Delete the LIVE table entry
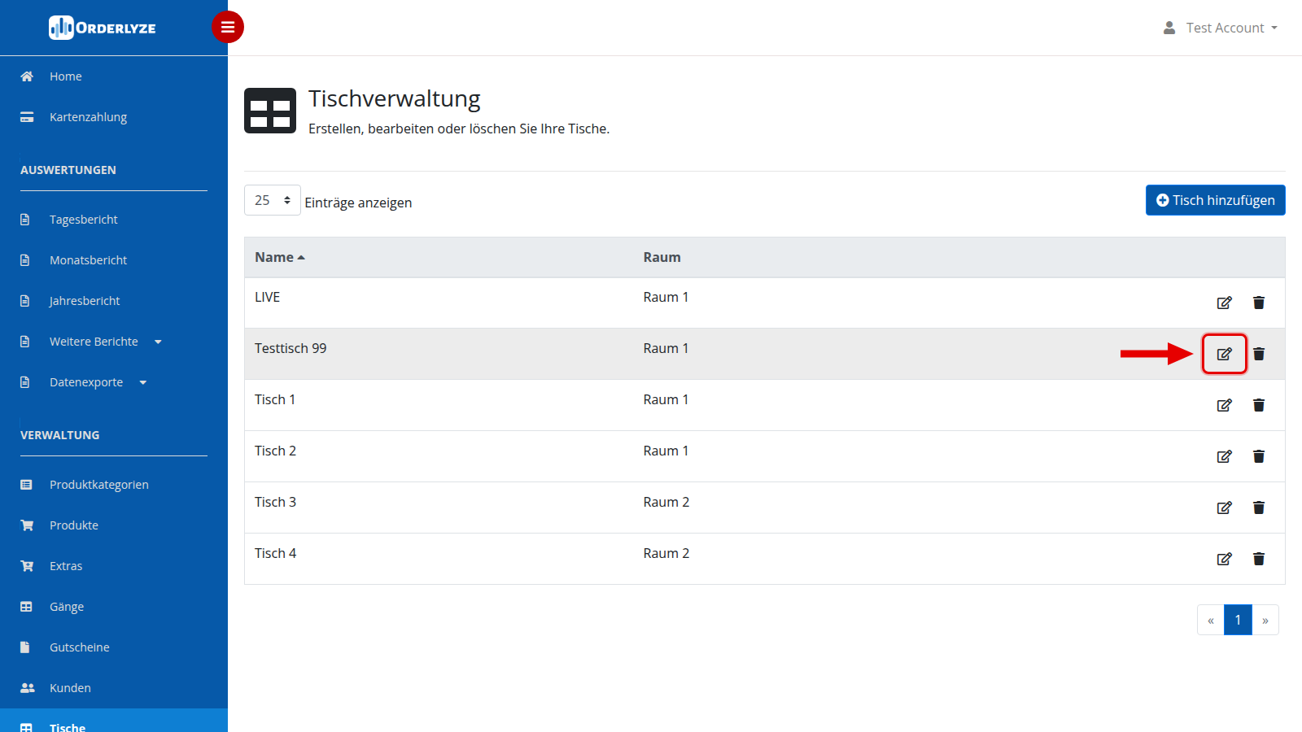 1259,303
